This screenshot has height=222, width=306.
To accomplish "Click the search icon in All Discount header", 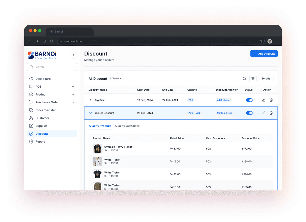I will (244, 79).
